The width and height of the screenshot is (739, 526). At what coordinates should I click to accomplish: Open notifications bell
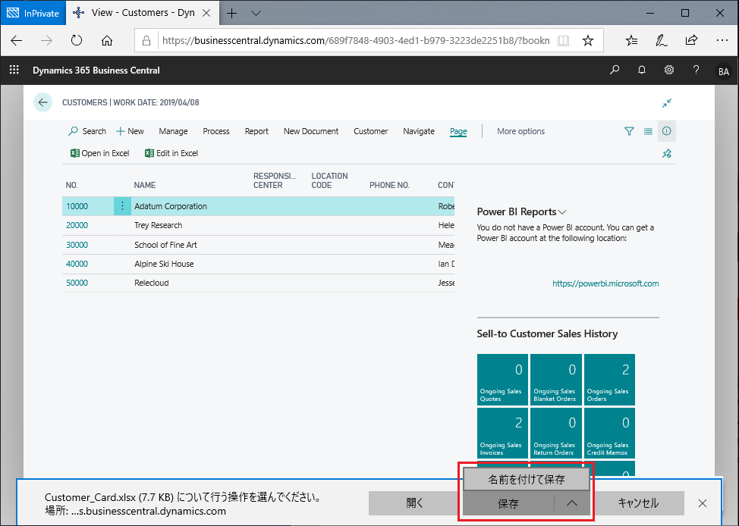pos(641,70)
